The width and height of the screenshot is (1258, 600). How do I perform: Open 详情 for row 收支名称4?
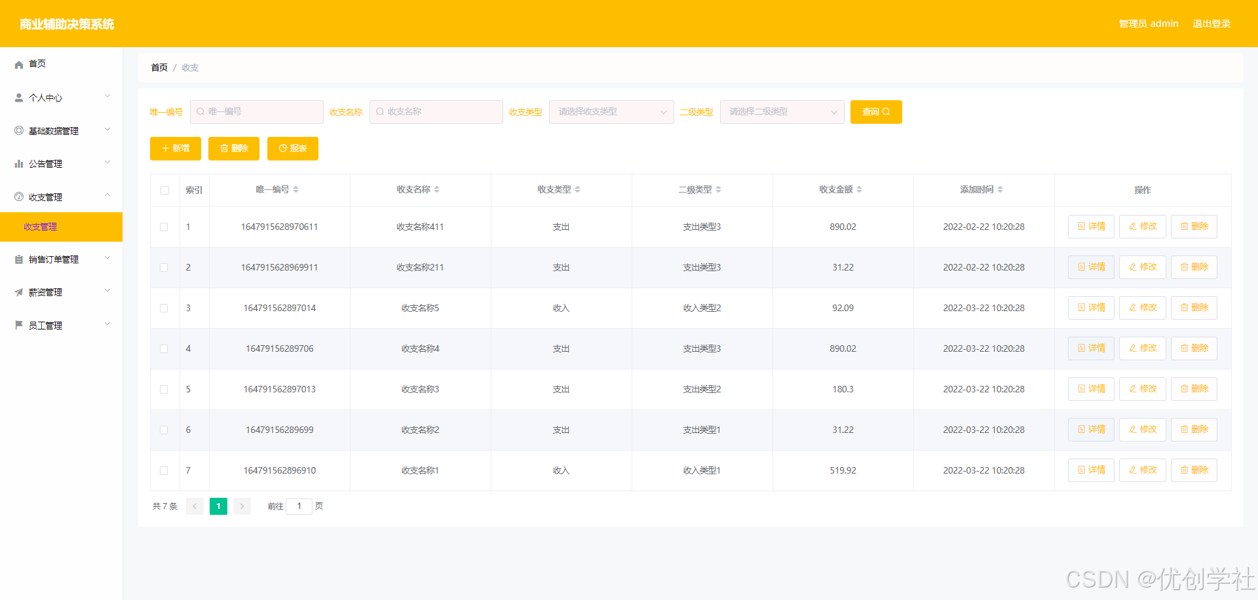point(1091,348)
